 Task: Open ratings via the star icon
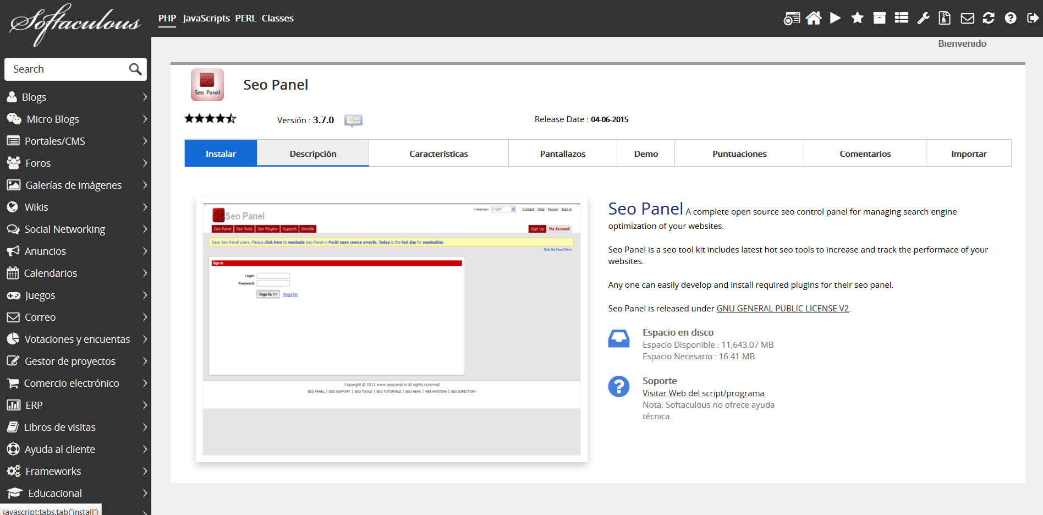(857, 18)
